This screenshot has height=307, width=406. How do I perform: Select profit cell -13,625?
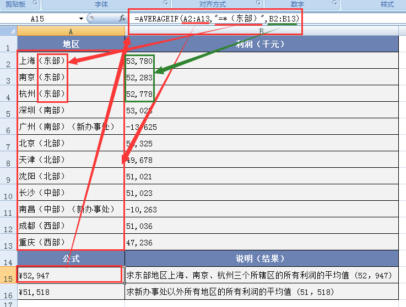[x=262, y=127]
